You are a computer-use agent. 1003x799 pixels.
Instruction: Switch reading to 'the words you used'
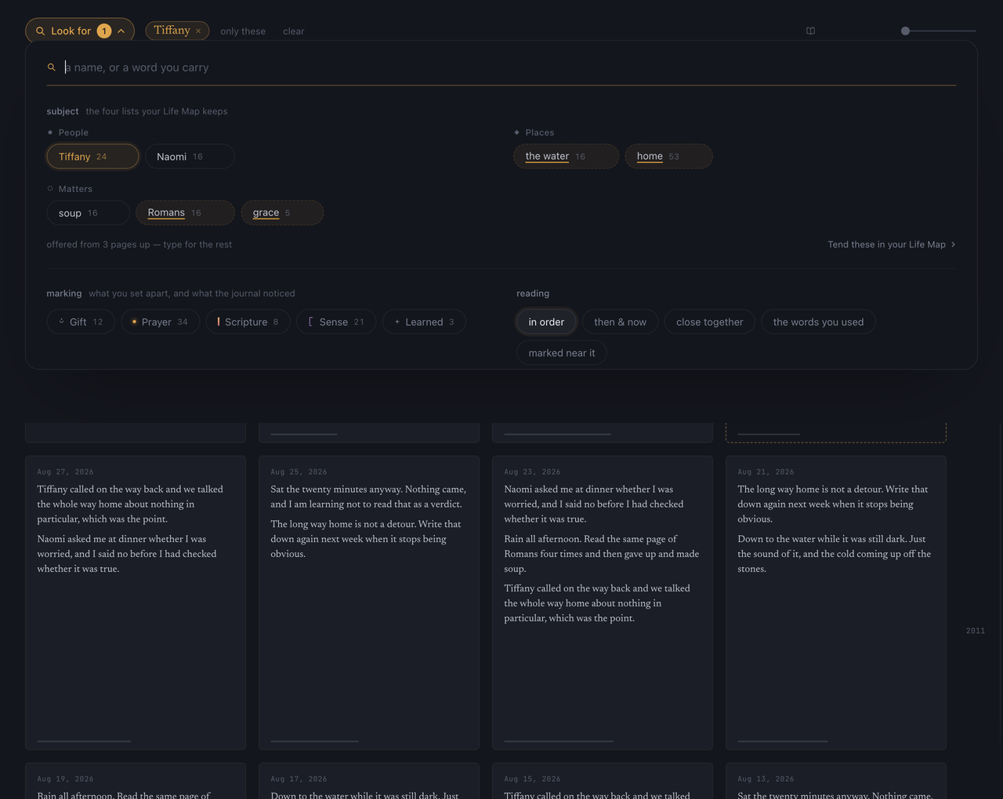tap(818, 322)
